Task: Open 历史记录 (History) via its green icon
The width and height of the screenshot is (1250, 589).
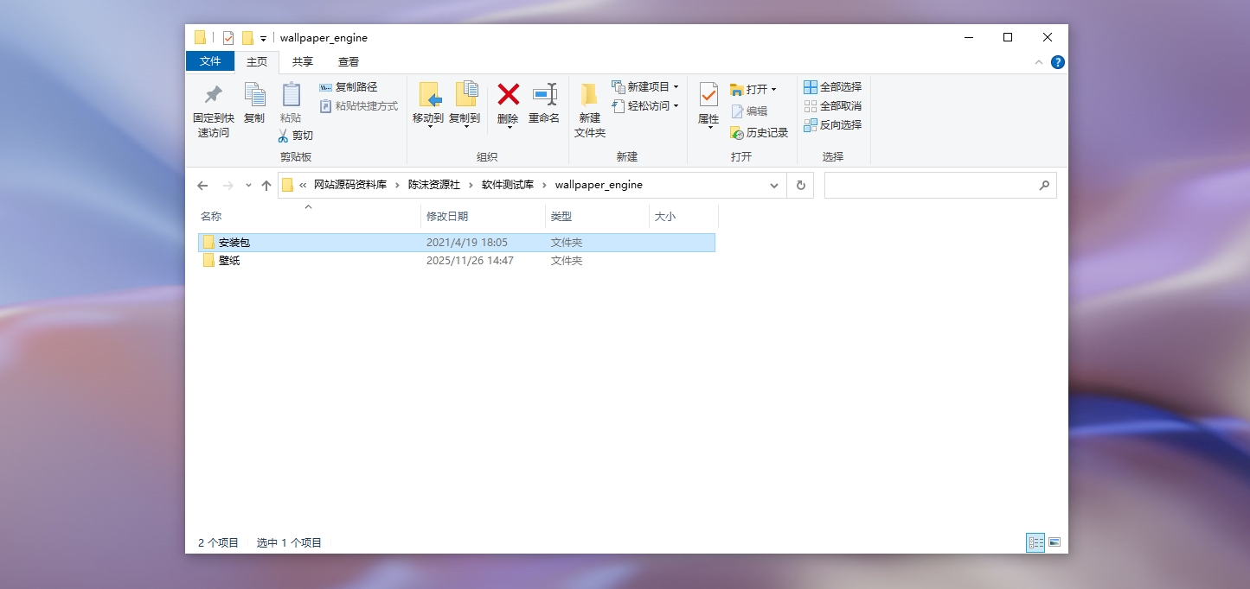Action: (738, 132)
